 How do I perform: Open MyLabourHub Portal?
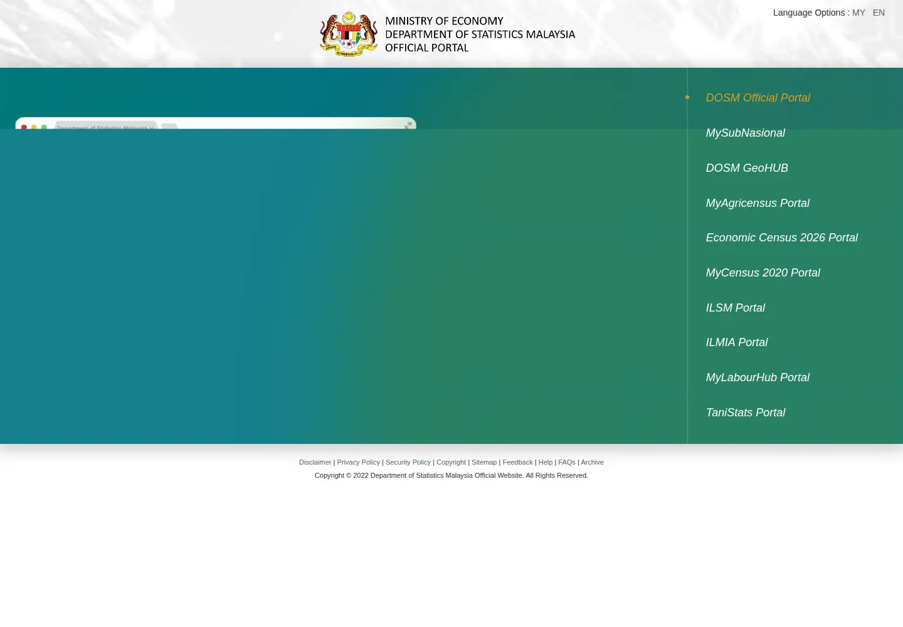(x=758, y=377)
